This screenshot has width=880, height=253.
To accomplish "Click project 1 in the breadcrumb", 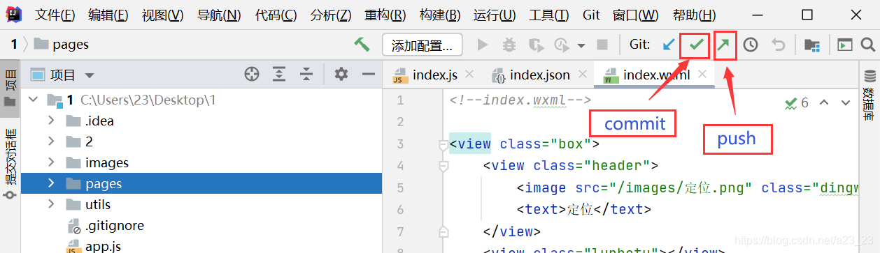I will [x=13, y=45].
